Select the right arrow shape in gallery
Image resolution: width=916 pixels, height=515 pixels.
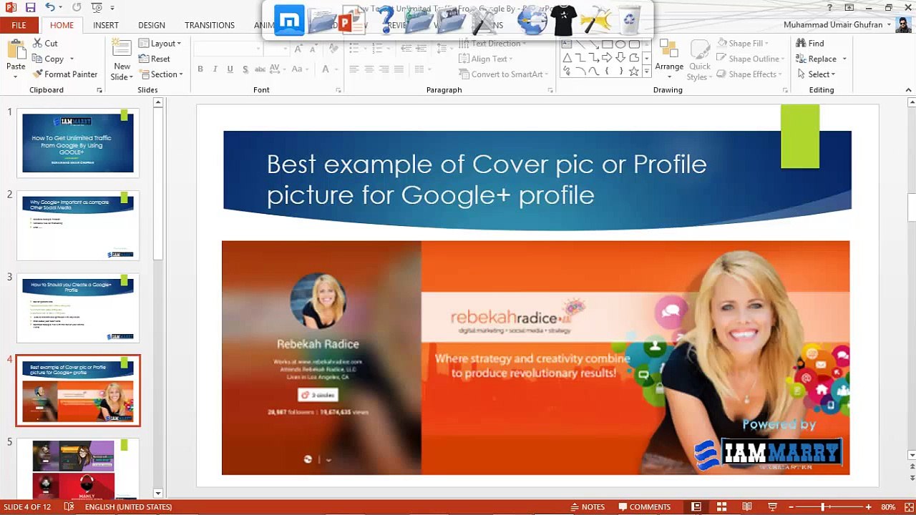click(607, 57)
